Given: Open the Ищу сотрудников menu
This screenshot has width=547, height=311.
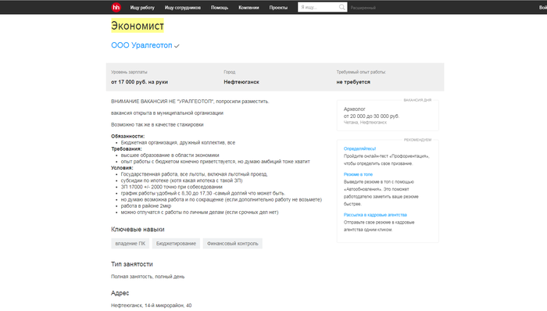Looking at the screenshot, I should coord(182,8).
